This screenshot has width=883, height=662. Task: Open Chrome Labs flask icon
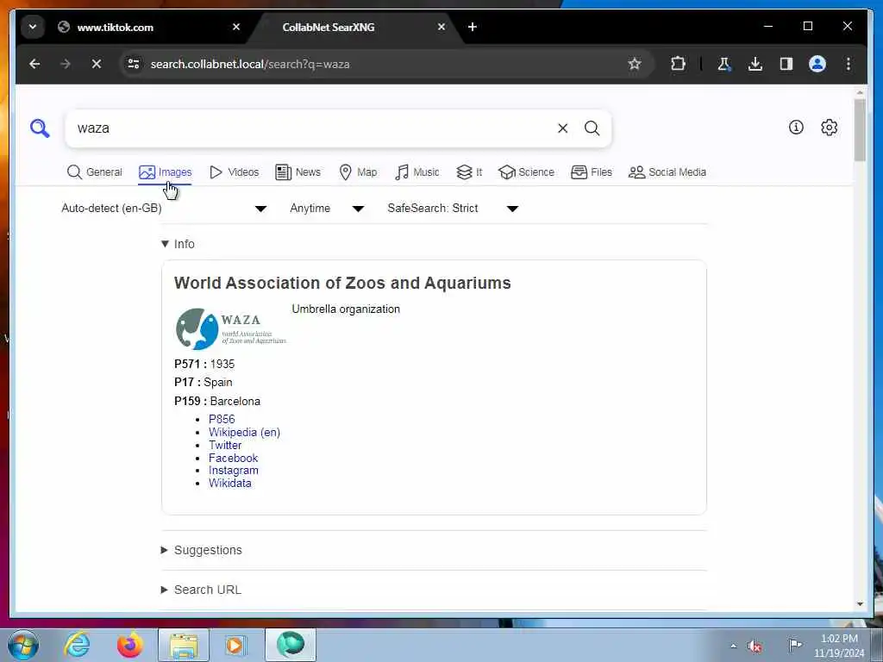724,64
